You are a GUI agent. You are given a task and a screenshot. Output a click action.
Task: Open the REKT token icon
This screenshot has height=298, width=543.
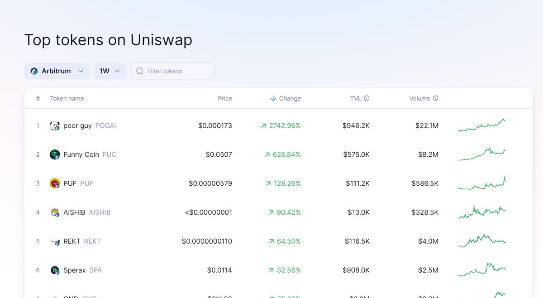[x=55, y=241]
